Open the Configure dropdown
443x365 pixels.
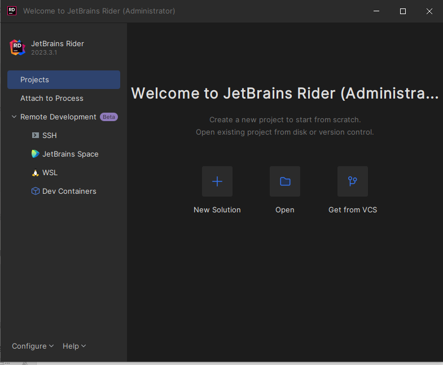(33, 346)
